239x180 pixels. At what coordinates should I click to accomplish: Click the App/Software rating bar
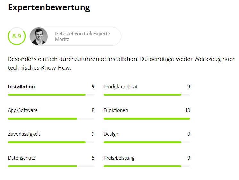43,119
